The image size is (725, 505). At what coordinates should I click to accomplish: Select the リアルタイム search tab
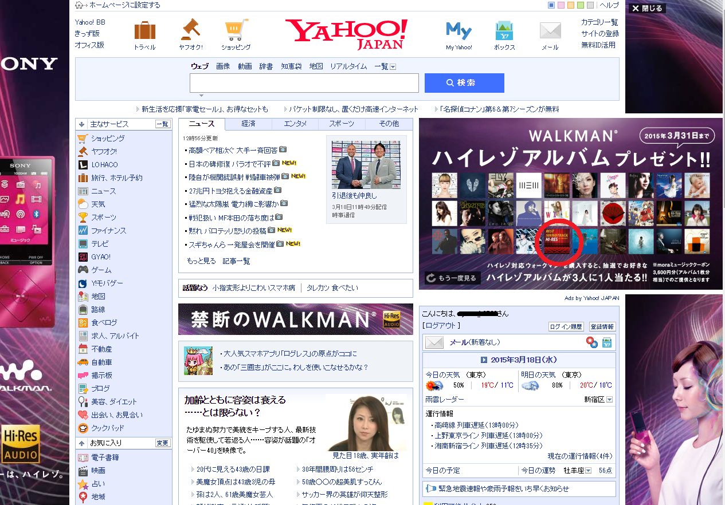pyautogui.click(x=348, y=66)
